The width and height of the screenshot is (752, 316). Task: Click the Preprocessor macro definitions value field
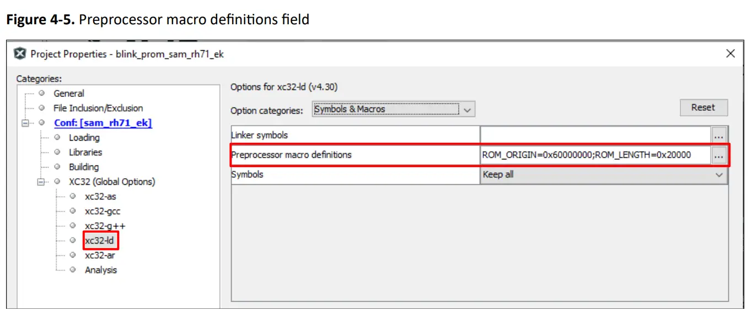tap(595, 155)
